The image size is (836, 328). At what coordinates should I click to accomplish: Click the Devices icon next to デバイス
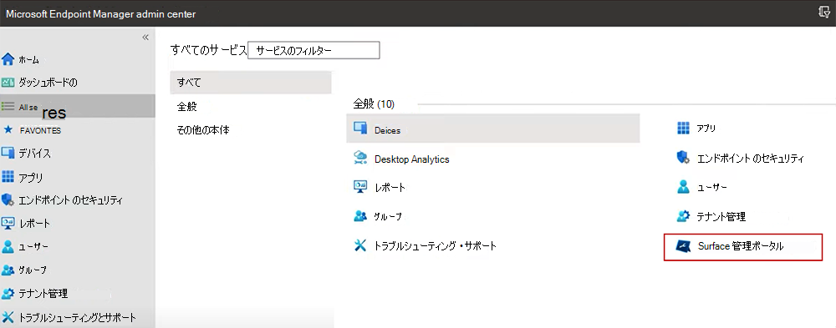[x=8, y=154]
